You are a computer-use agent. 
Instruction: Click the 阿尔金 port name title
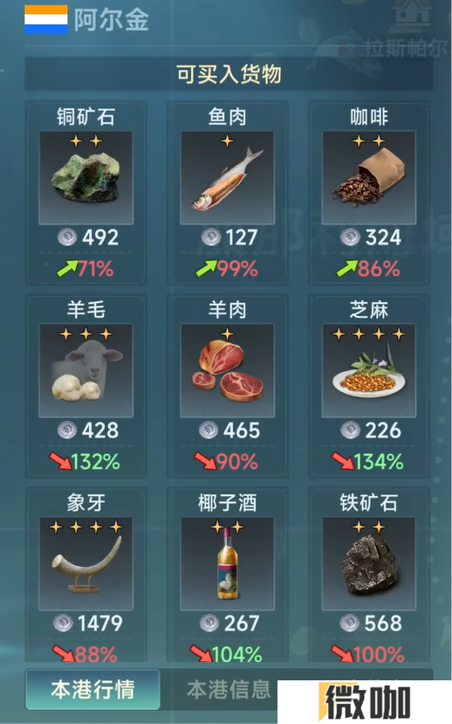tap(111, 20)
